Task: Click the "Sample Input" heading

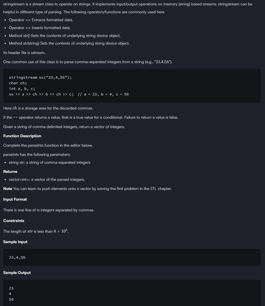Action: [15, 242]
